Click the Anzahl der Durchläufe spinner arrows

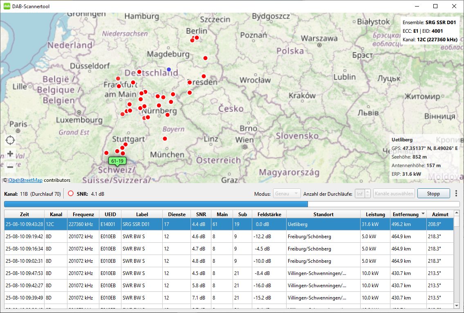click(368, 194)
